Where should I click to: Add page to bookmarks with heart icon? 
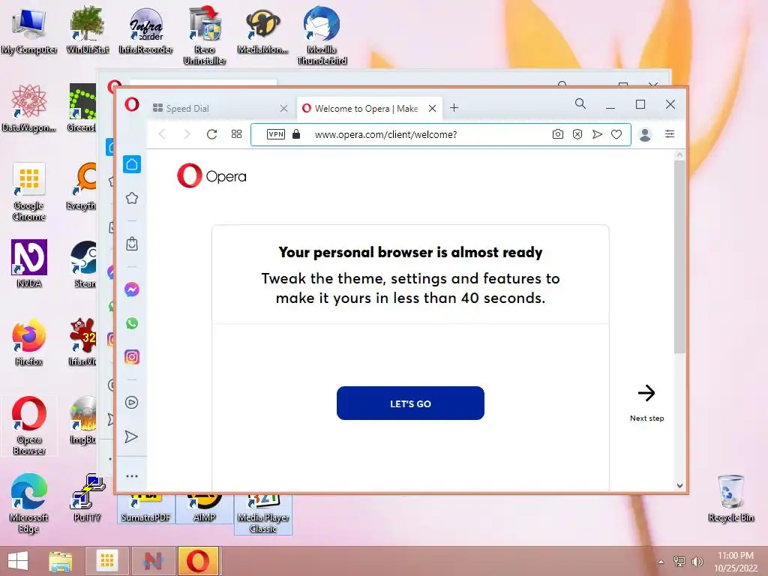(x=616, y=134)
